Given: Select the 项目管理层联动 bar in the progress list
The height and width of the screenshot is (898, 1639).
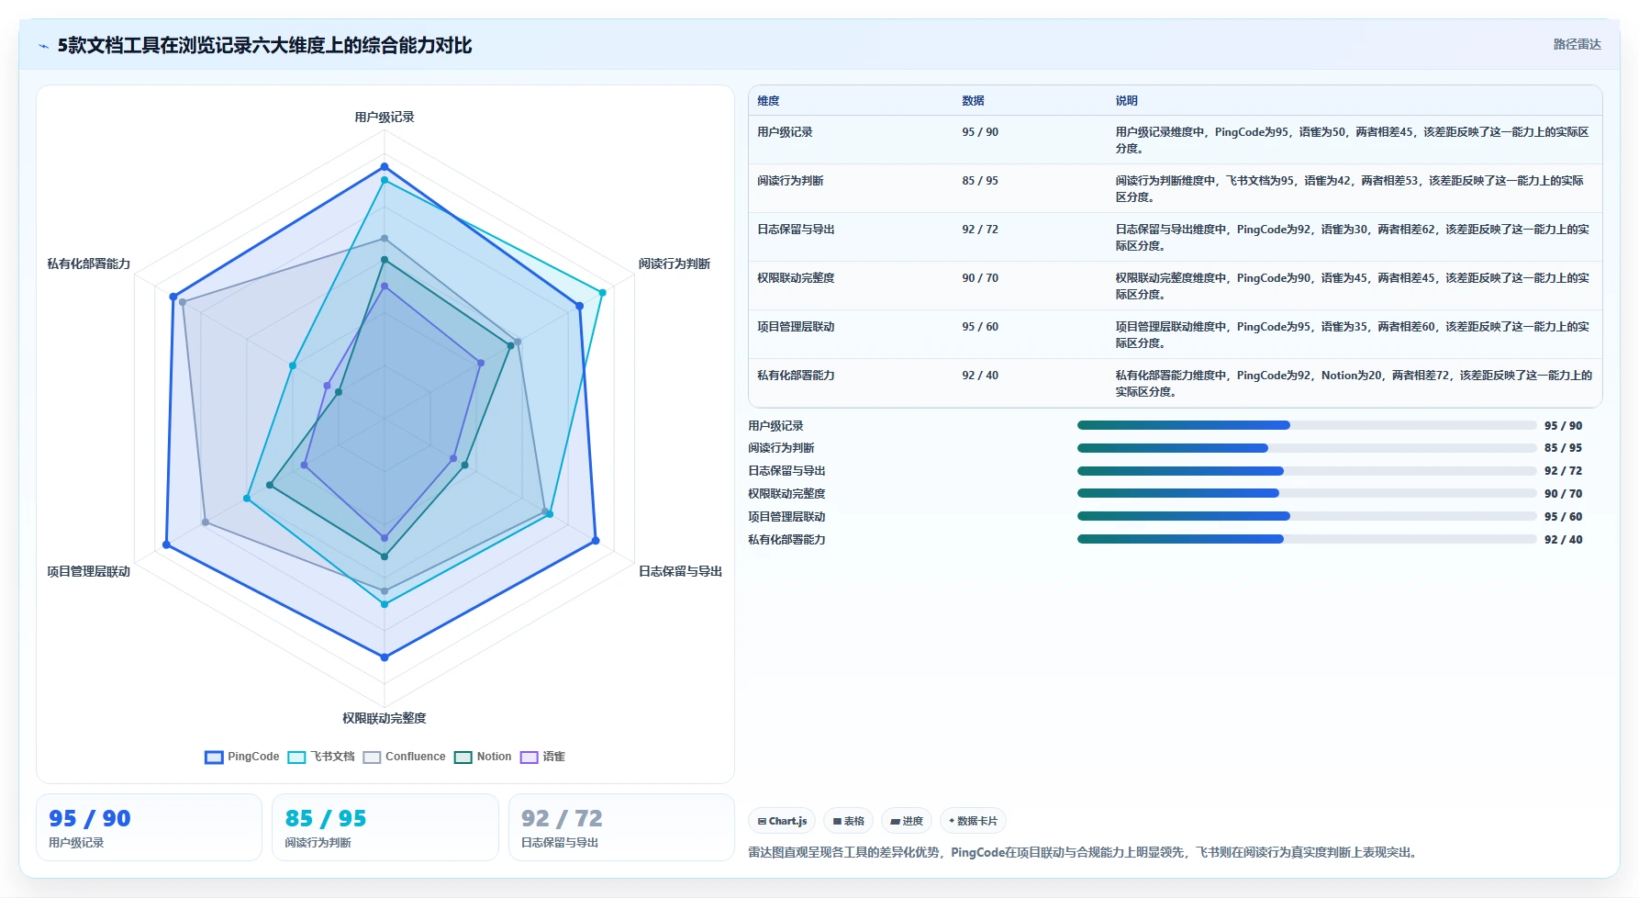Looking at the screenshot, I should pos(1307,516).
